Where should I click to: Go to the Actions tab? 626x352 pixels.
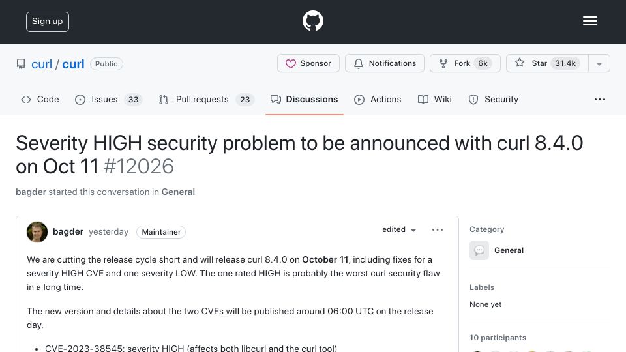(x=378, y=99)
